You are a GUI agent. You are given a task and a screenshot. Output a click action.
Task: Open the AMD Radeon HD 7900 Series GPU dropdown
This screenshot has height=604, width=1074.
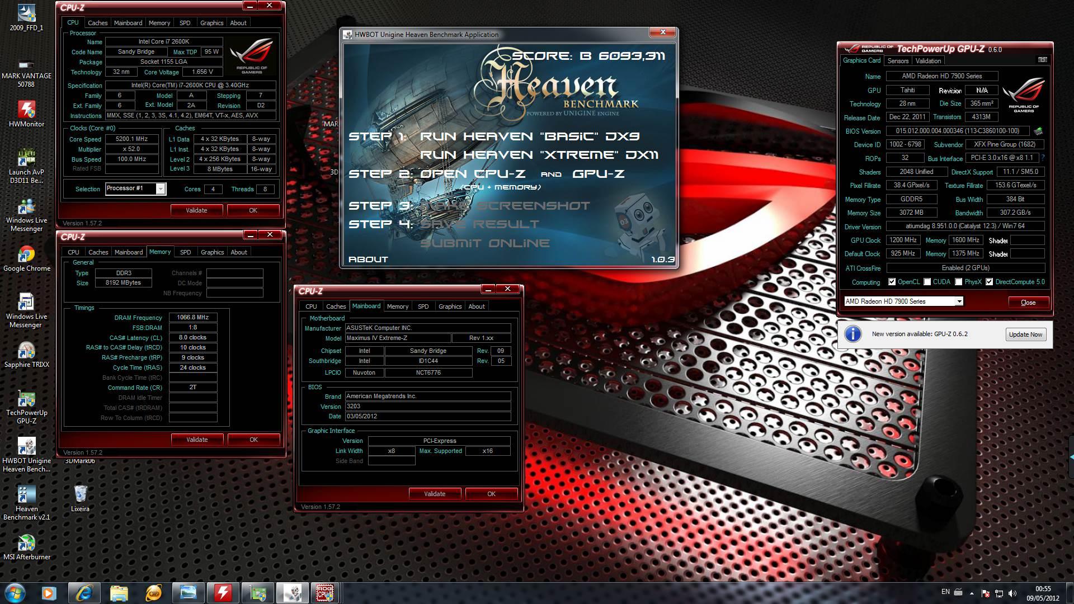point(959,301)
